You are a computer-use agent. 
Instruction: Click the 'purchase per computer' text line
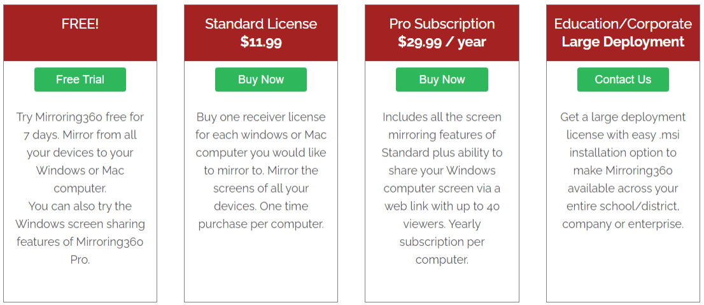click(x=261, y=224)
